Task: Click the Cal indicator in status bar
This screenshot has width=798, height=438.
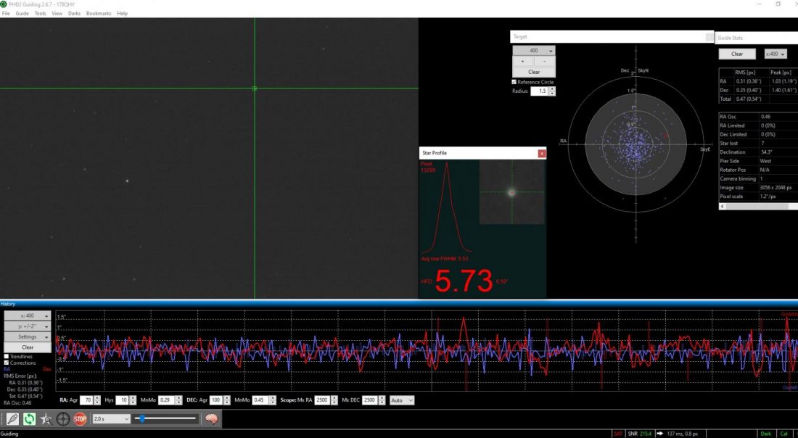Action: point(783,434)
